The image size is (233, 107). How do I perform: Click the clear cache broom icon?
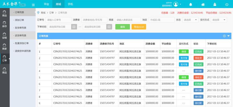point(215,4)
